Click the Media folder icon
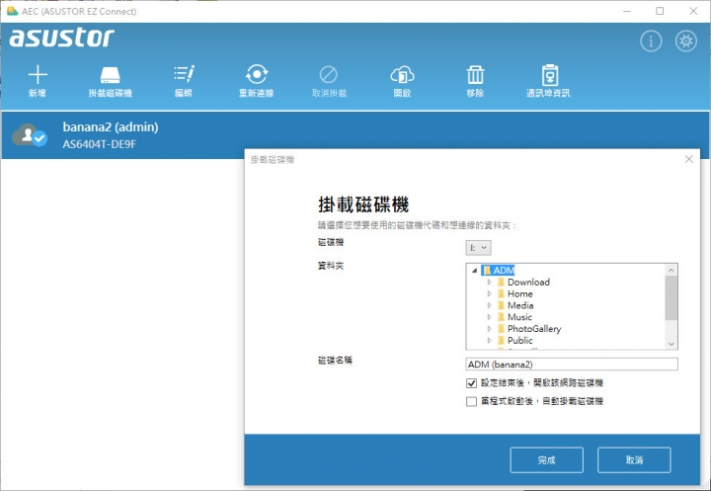The image size is (711, 491). coord(501,305)
